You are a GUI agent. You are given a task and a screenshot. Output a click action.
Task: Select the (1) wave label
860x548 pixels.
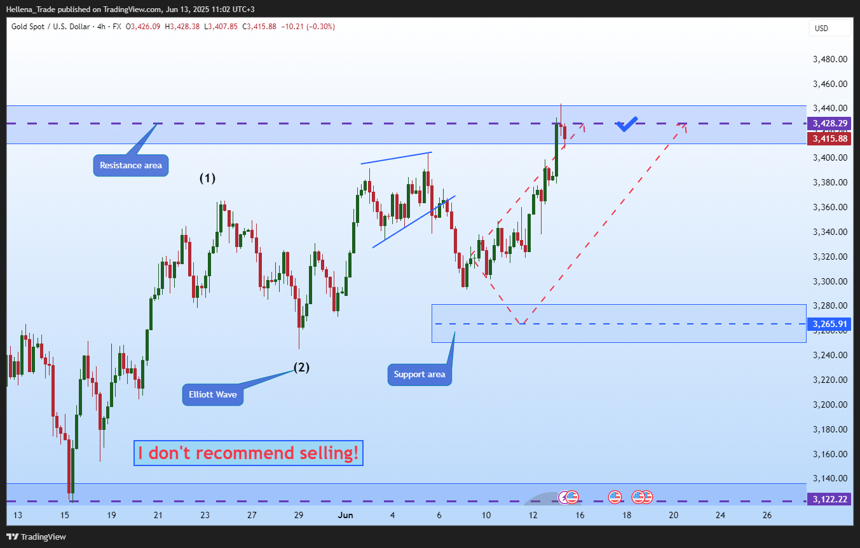(207, 178)
